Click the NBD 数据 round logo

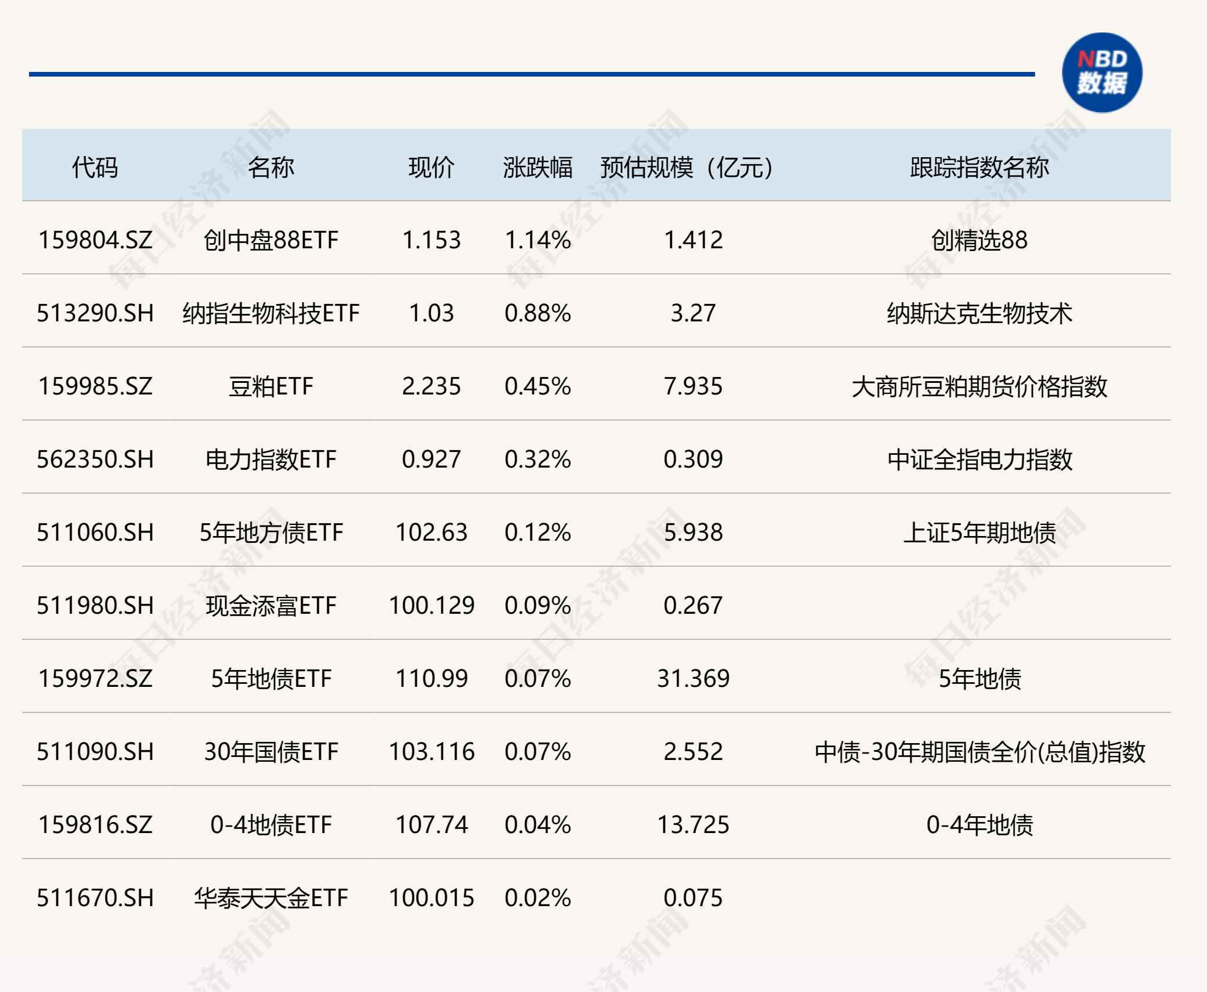1102,73
